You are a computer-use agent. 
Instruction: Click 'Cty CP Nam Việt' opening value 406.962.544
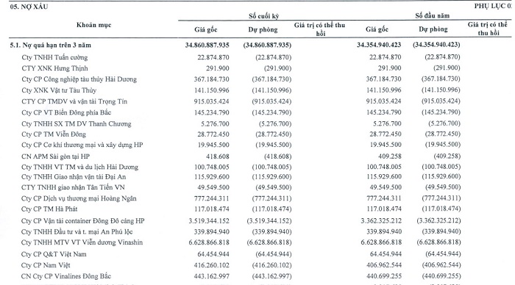pyautogui.click(x=384, y=265)
